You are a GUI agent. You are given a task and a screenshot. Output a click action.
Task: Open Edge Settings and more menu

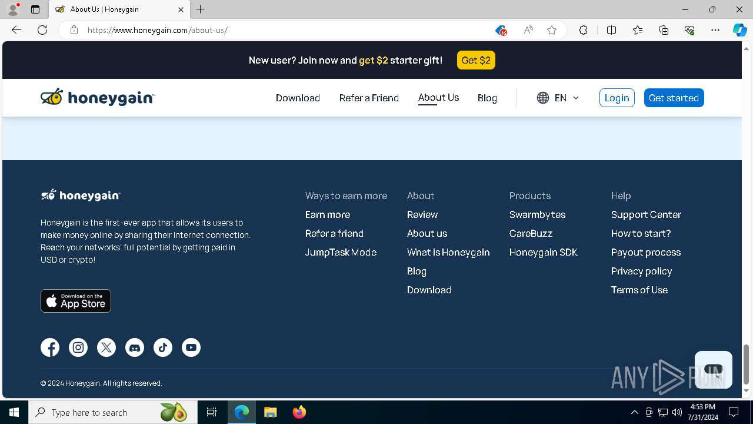pyautogui.click(x=715, y=30)
